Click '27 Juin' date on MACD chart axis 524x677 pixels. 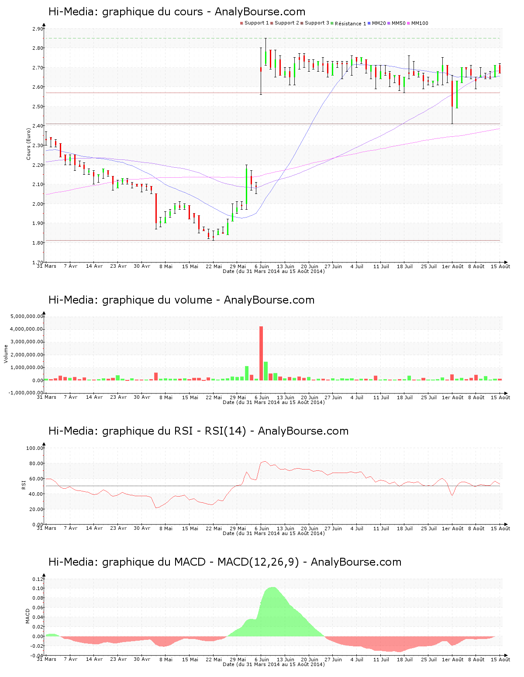pos(333,660)
